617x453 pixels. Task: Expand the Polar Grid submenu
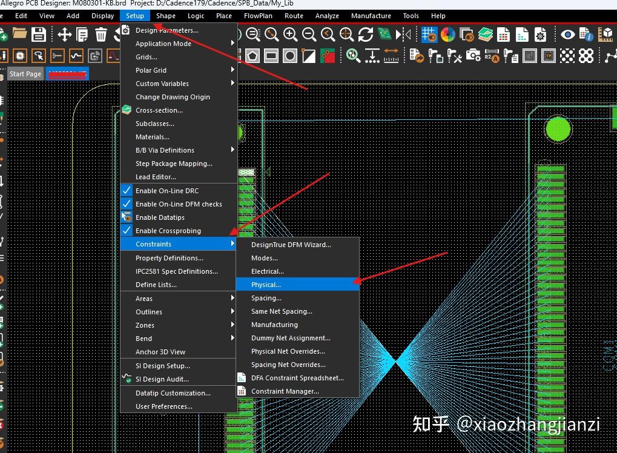click(179, 70)
